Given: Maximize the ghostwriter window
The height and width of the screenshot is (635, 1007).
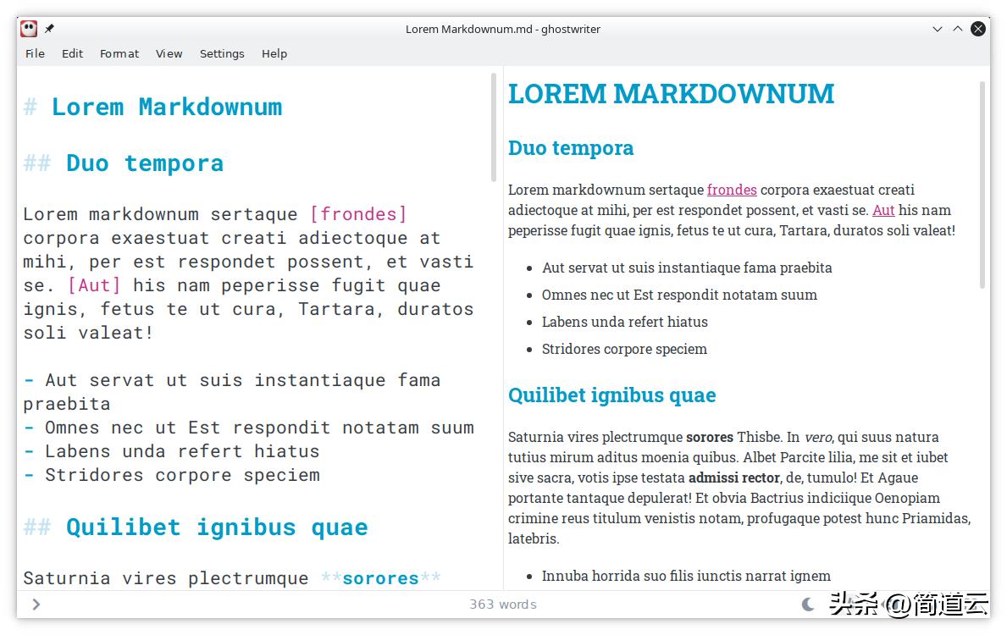Looking at the screenshot, I should point(958,29).
